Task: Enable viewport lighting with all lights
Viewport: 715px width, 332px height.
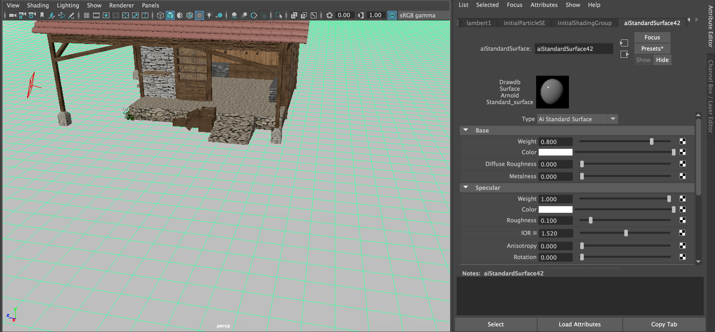Action: pos(209,15)
